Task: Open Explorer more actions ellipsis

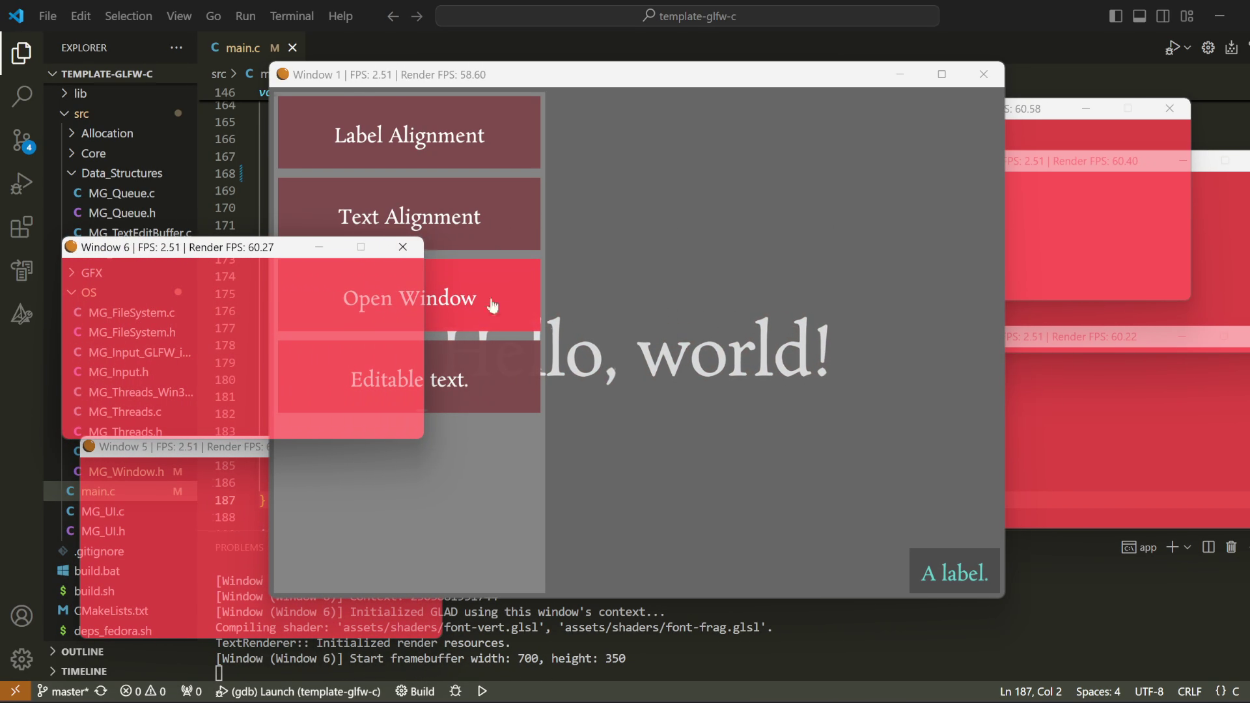Action: point(176,48)
